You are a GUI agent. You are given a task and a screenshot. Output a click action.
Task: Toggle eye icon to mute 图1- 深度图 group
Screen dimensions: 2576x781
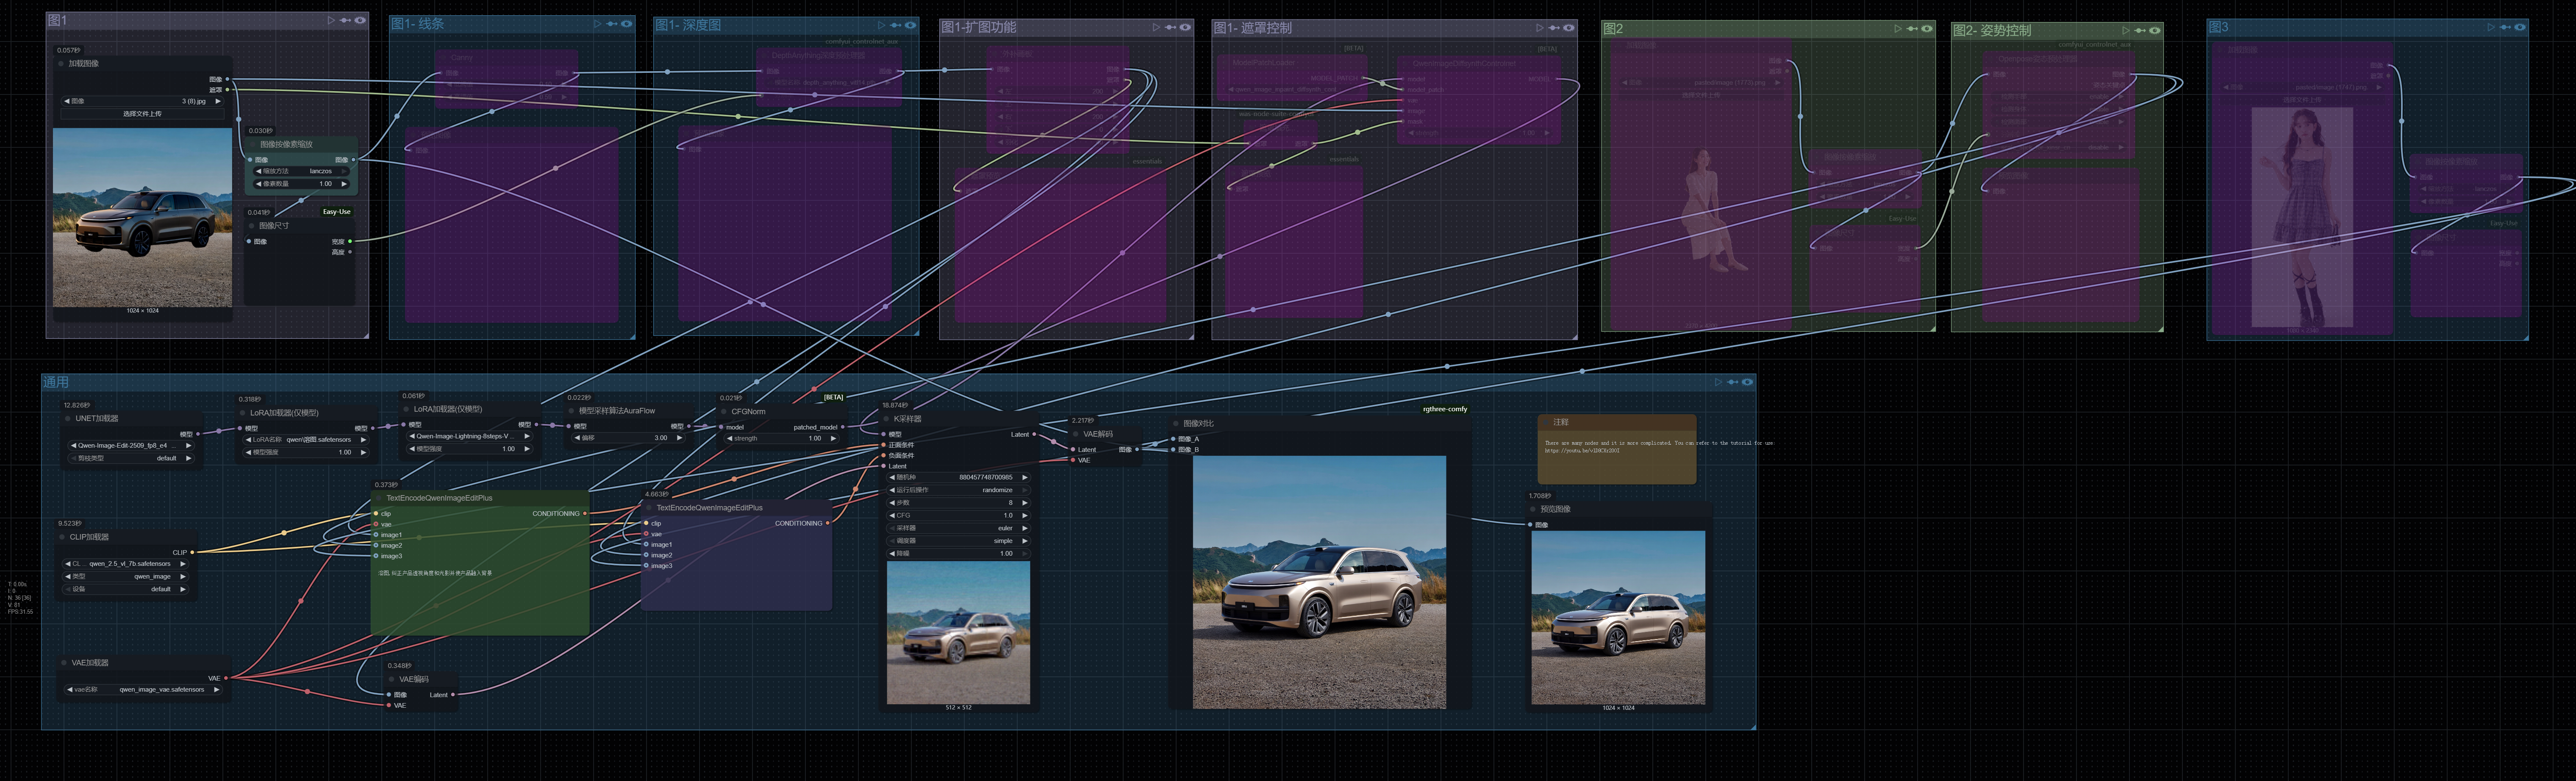click(911, 25)
